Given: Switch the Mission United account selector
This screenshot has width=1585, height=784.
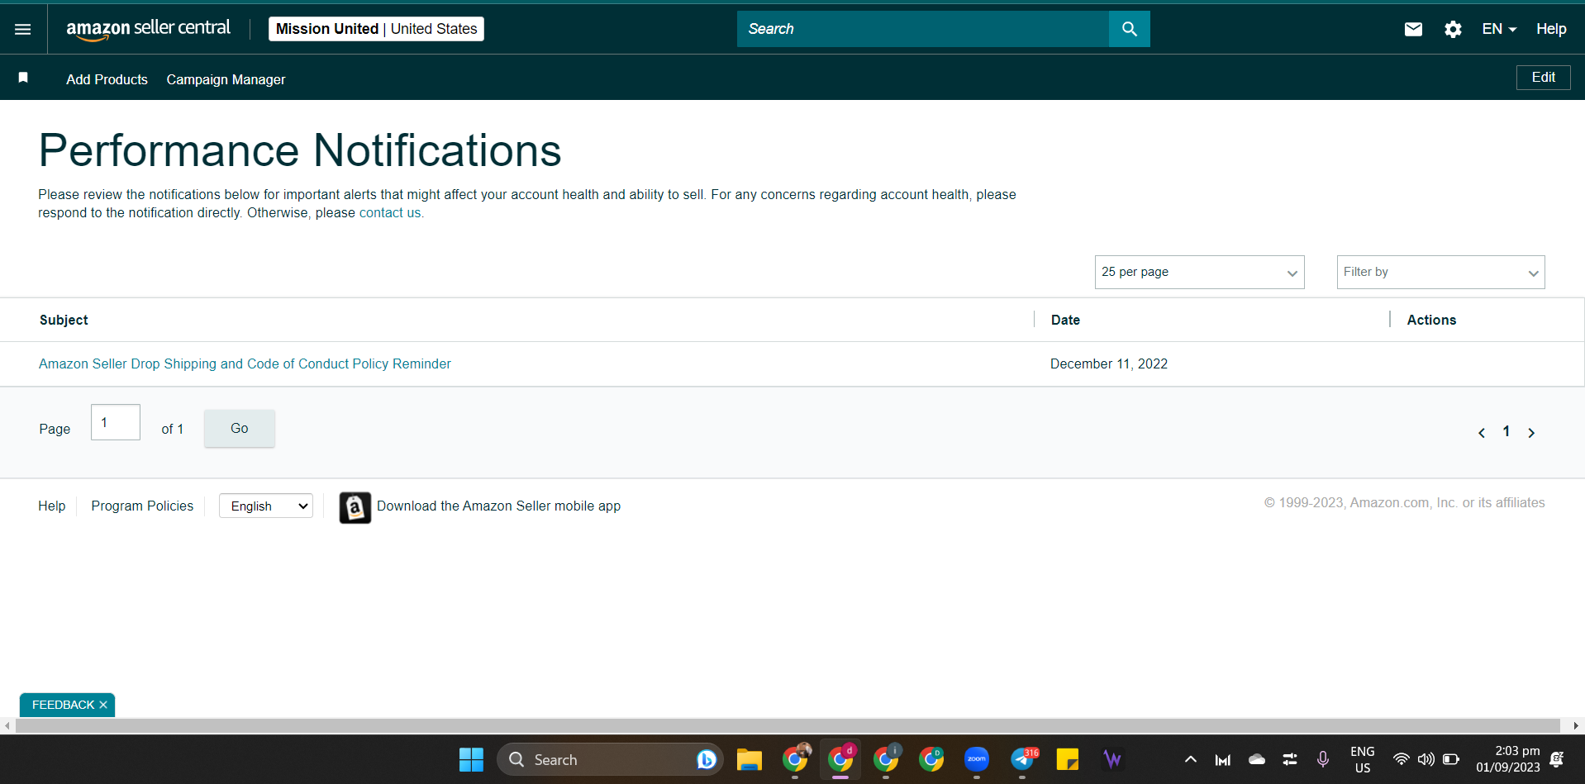Looking at the screenshot, I should click(x=376, y=29).
